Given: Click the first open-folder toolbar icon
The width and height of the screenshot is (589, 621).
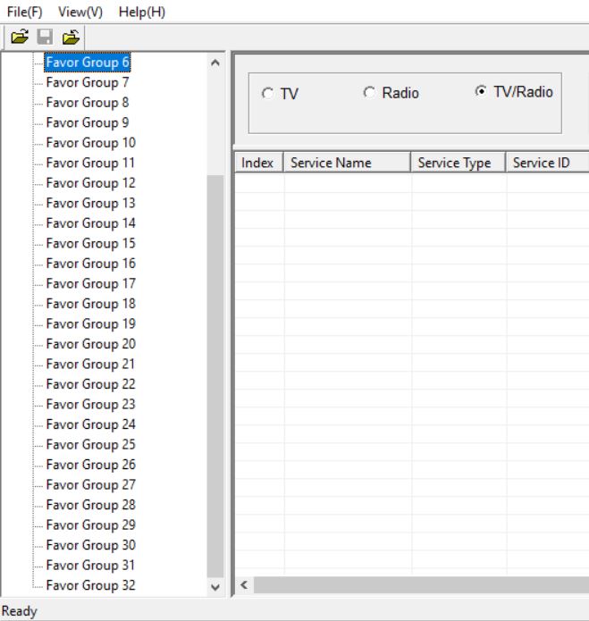Looking at the screenshot, I should coord(20,37).
